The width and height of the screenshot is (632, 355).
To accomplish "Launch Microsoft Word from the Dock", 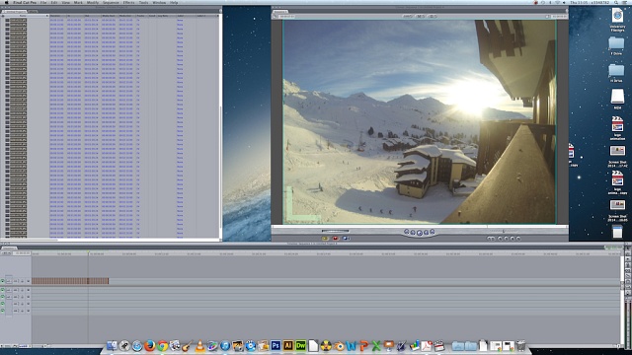I will (x=352, y=346).
